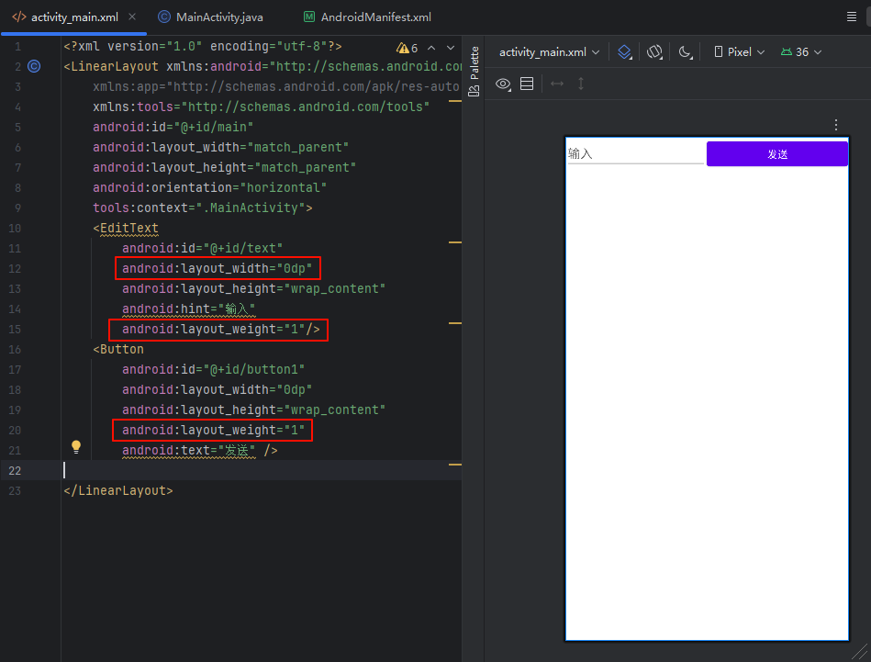Click the android:text="发送" attribute on line 21
The image size is (871, 662).
click(x=189, y=450)
